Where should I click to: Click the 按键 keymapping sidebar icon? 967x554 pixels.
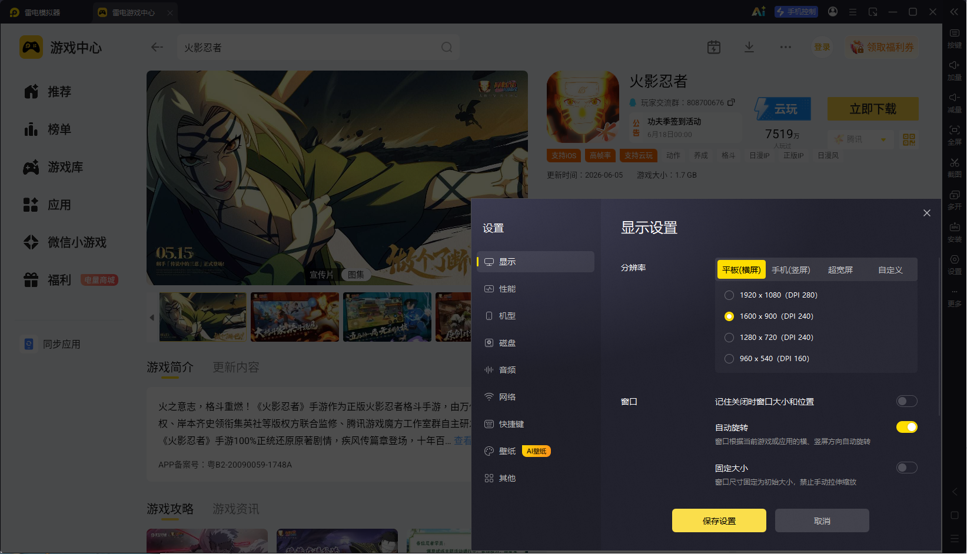click(955, 38)
